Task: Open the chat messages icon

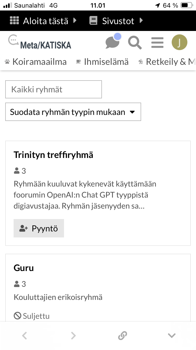Action: (x=112, y=43)
